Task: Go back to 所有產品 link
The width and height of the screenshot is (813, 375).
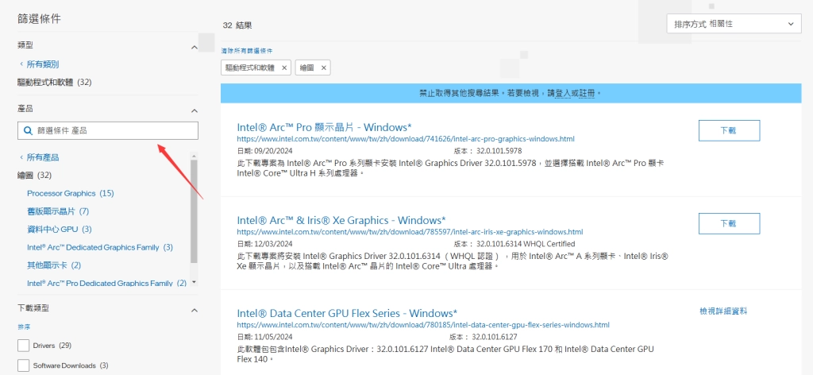Action: [x=40, y=157]
